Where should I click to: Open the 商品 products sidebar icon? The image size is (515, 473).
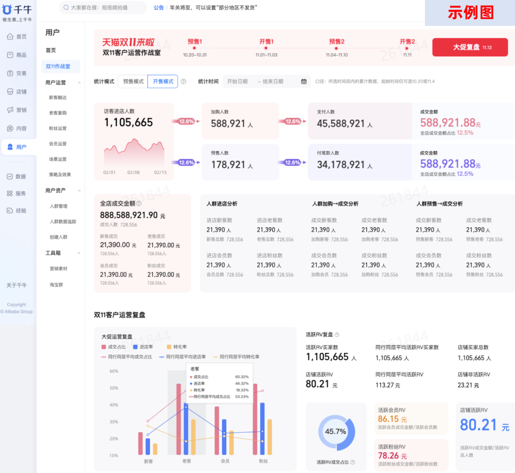click(x=10, y=55)
